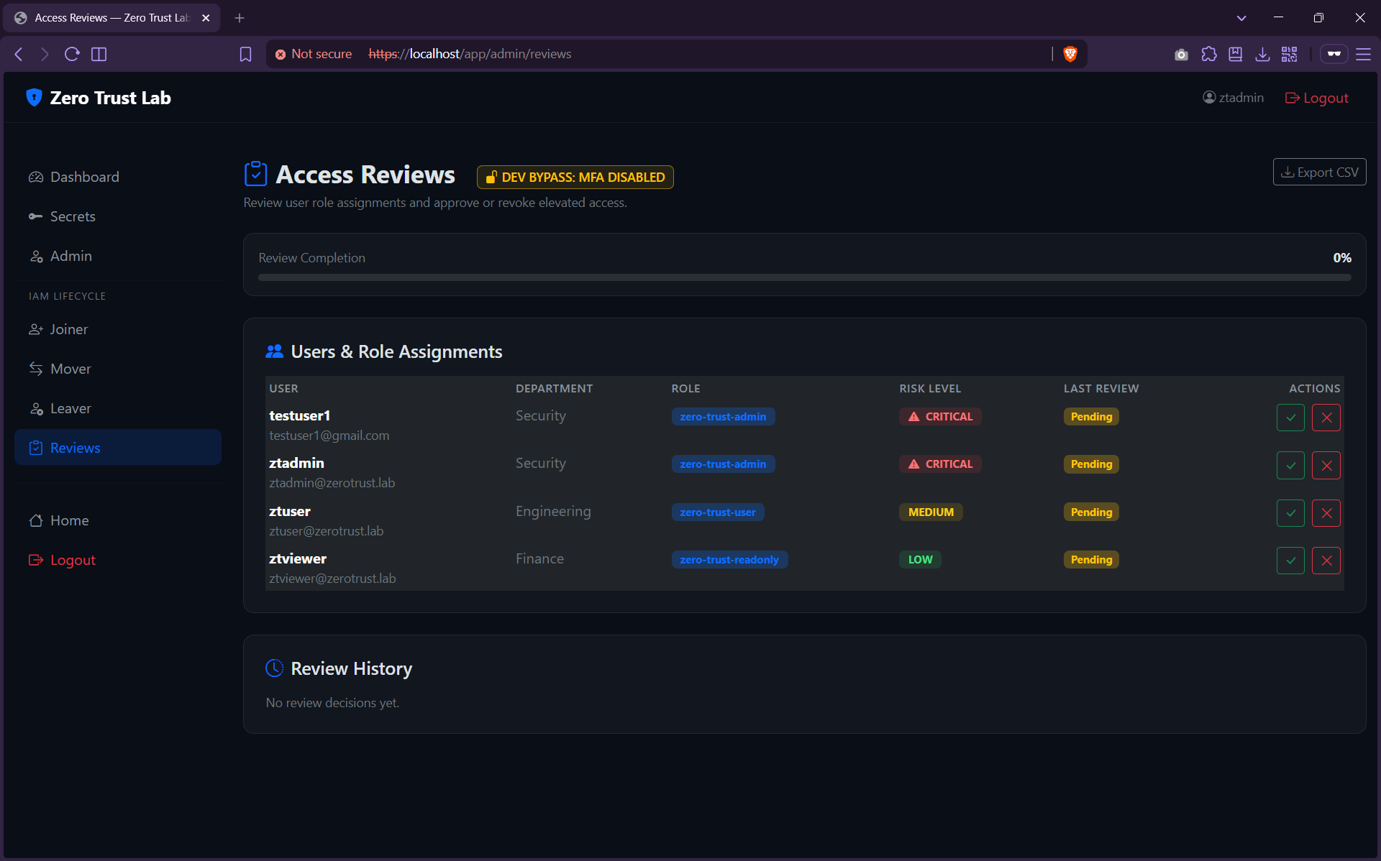Screen dimensions: 1381x861
Task: Click the browser extensions puzzle icon
Action: pos(1208,54)
